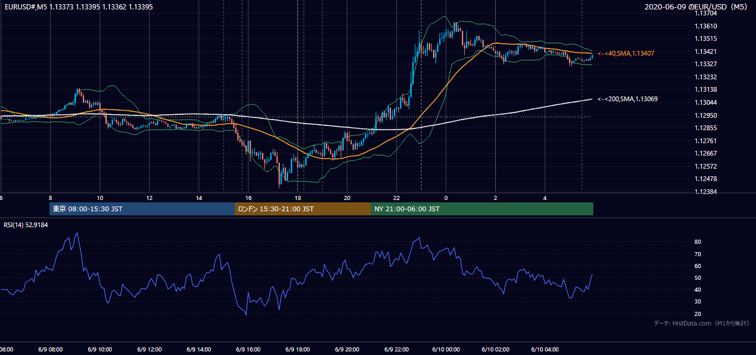Click the 6/10 04:00 time label
The image size is (756, 355).
tap(545, 350)
